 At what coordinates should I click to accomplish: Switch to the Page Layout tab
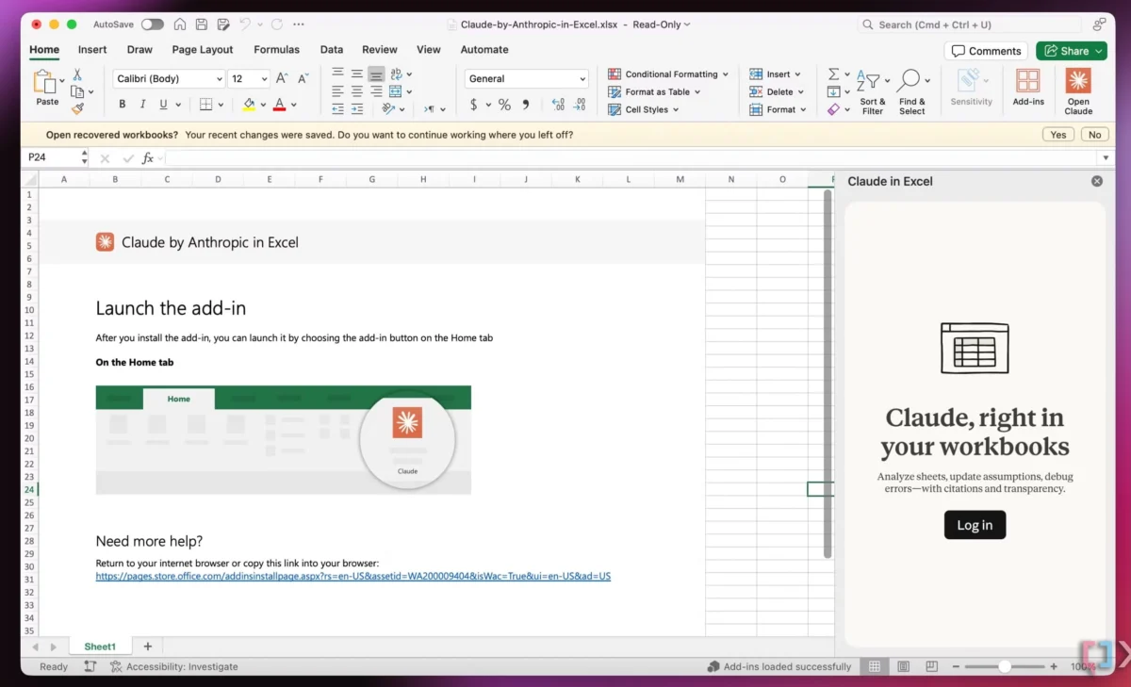coord(203,50)
